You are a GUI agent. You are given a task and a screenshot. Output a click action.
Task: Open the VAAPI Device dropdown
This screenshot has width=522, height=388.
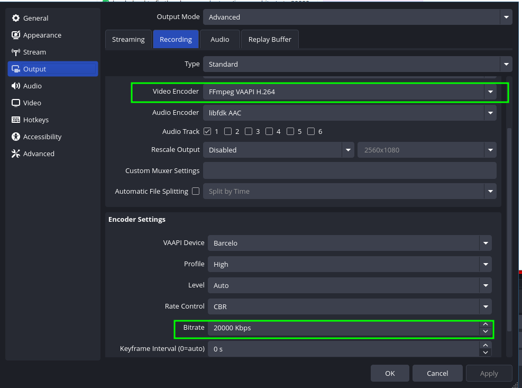(x=350, y=243)
